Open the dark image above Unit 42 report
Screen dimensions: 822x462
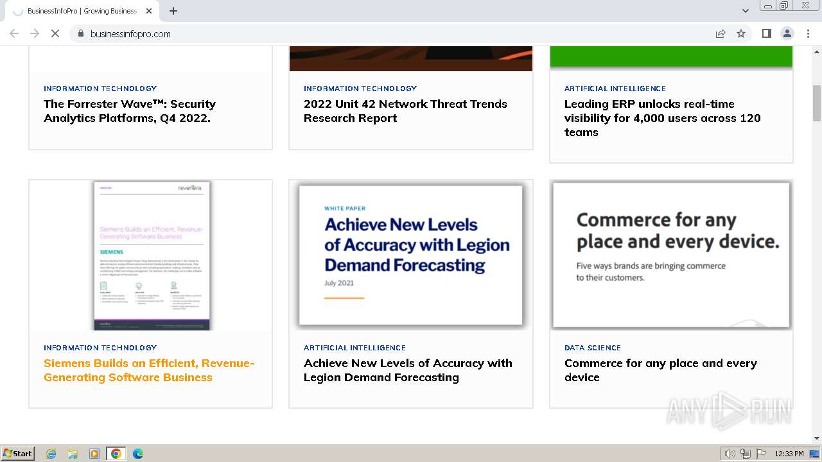point(411,58)
